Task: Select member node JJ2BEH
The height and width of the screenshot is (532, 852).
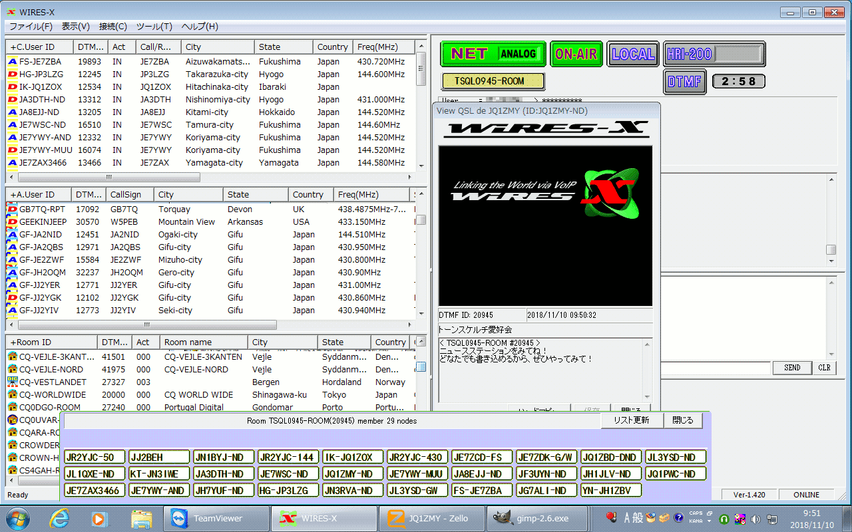Action: [159, 458]
